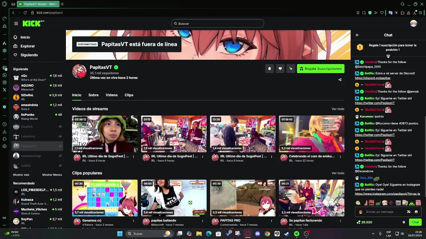This screenshot has width=426, height=239.
Task: Open options menu for Sa papitas facturando clip
Action: click(340, 220)
